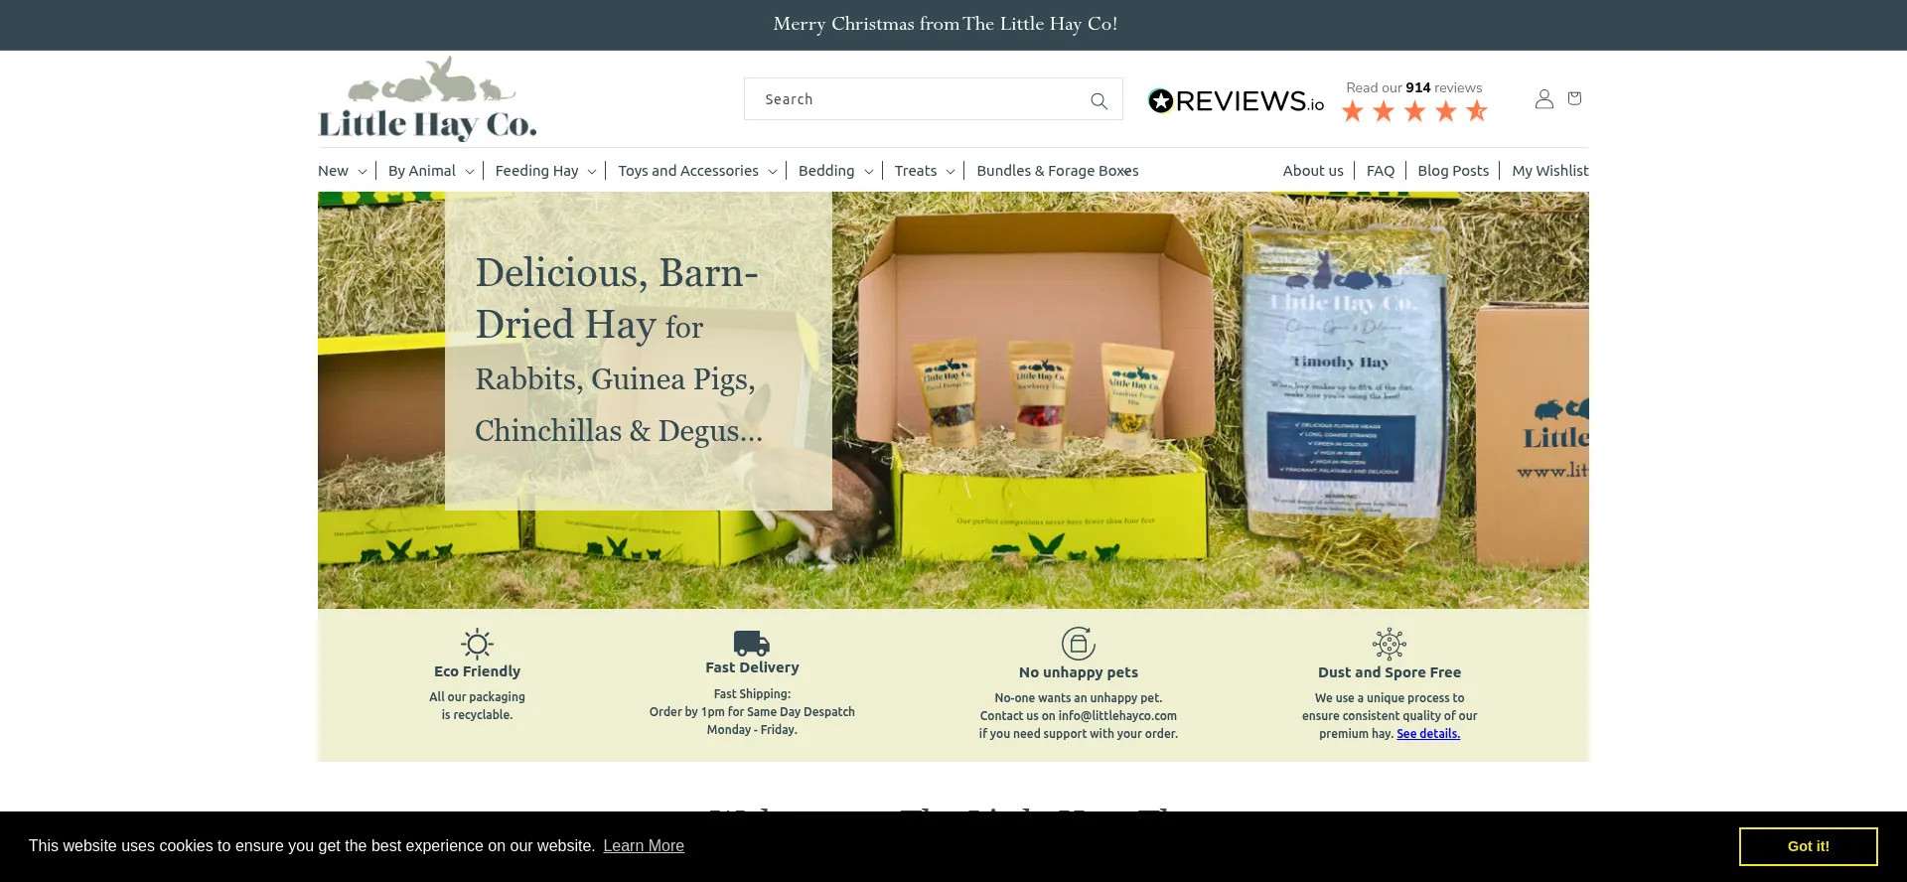Viewport: 1907px width, 882px height.
Task: Click the REVIEWS.io logo
Action: pos(1237,100)
